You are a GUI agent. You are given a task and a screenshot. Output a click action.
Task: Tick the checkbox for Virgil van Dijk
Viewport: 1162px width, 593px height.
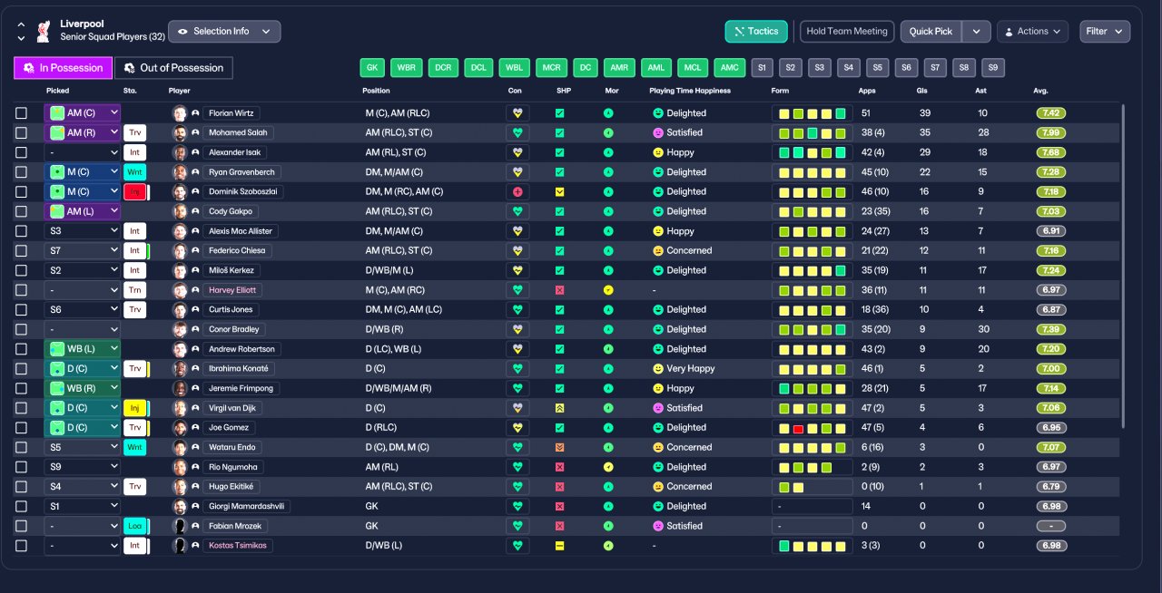21,408
